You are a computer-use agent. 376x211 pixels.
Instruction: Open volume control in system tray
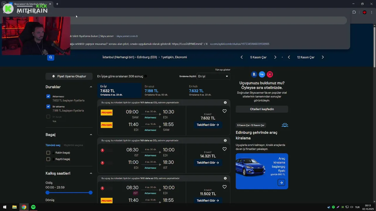tap(352, 207)
